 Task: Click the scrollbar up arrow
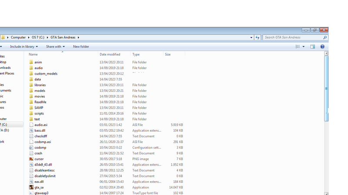pos(326,53)
